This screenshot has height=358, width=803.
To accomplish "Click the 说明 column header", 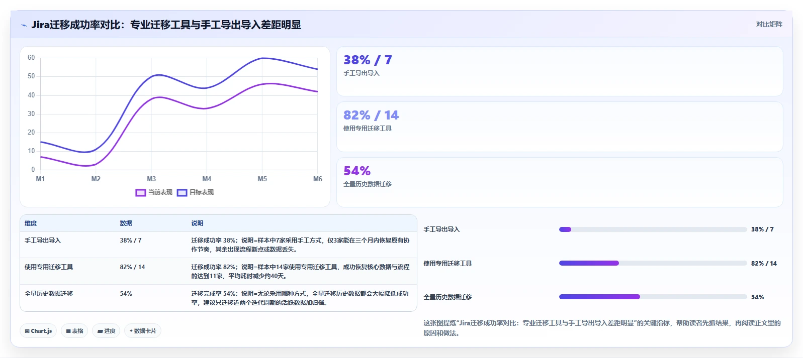I will (197, 223).
